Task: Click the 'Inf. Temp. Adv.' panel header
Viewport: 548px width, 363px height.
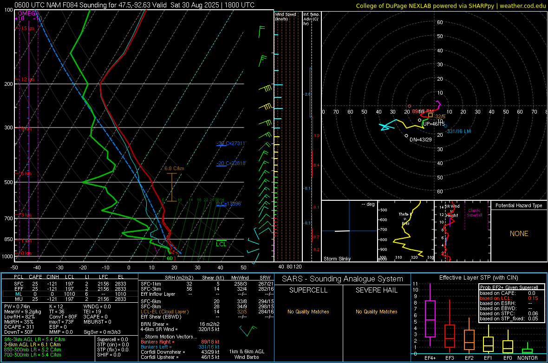Action: tap(311, 19)
